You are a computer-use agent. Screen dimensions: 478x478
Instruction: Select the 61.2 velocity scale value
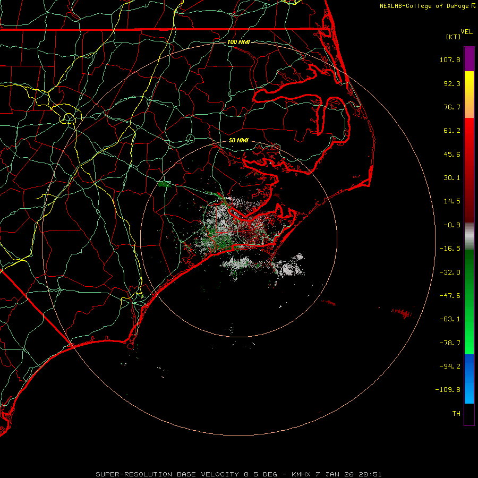pyautogui.click(x=452, y=131)
